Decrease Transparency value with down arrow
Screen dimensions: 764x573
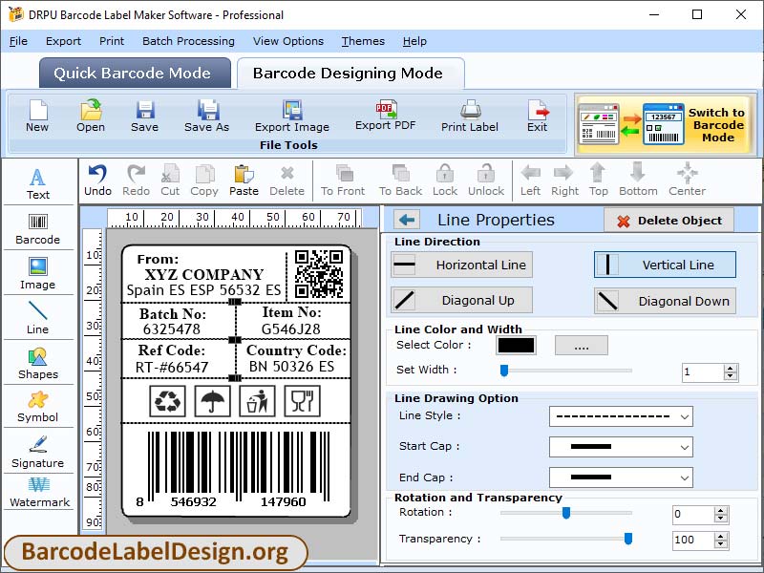(721, 544)
